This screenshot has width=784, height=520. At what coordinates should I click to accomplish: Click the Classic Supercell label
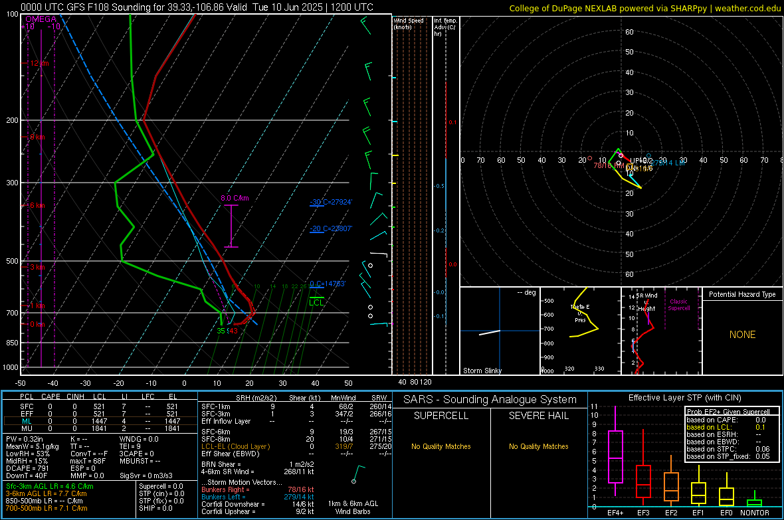(678, 305)
